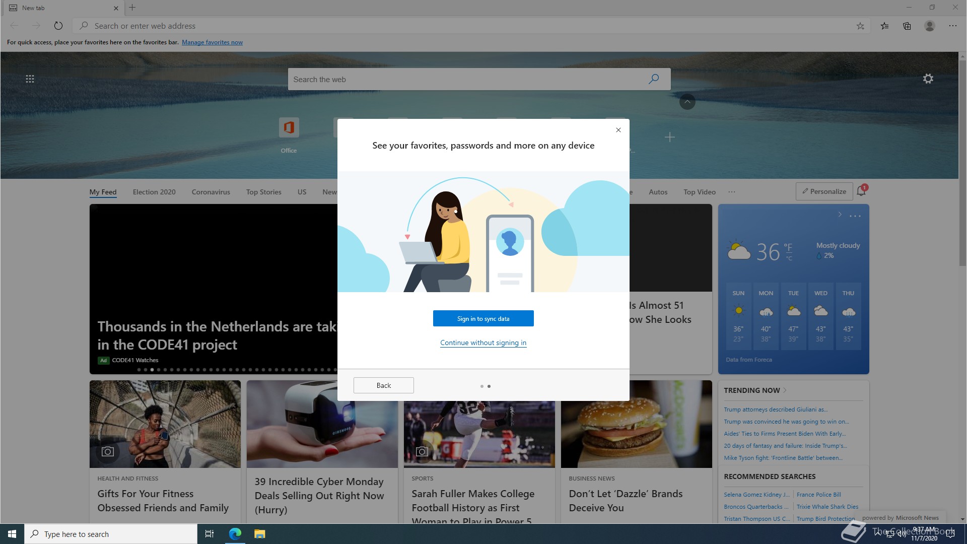Open the Collections icon
Viewport: 967px width, 544px height.
(x=907, y=26)
